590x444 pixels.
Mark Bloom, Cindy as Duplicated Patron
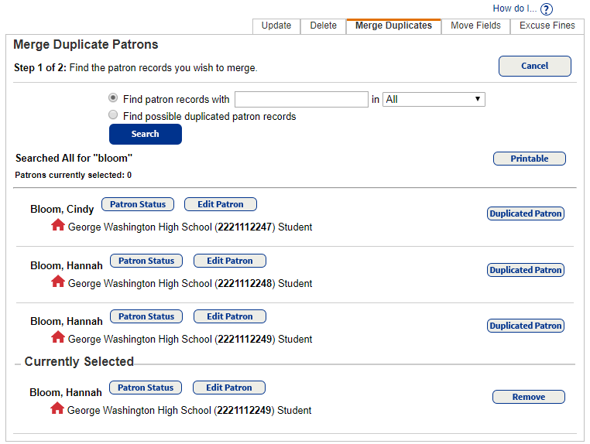(x=526, y=213)
